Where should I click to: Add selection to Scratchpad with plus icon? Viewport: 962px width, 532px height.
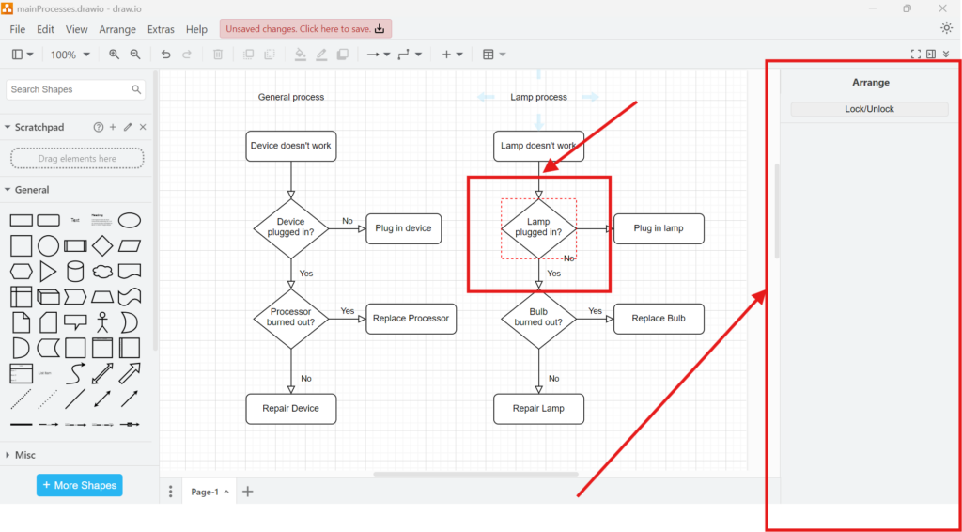113,127
